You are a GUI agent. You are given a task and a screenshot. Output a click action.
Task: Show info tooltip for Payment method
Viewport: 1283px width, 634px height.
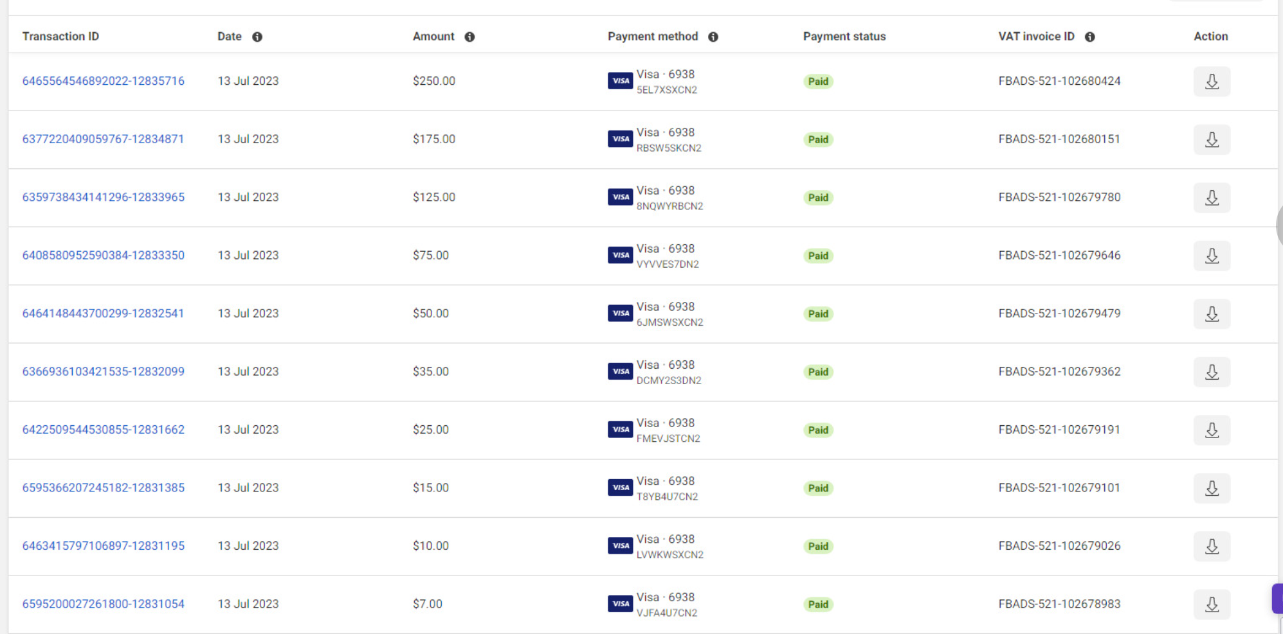[713, 37]
